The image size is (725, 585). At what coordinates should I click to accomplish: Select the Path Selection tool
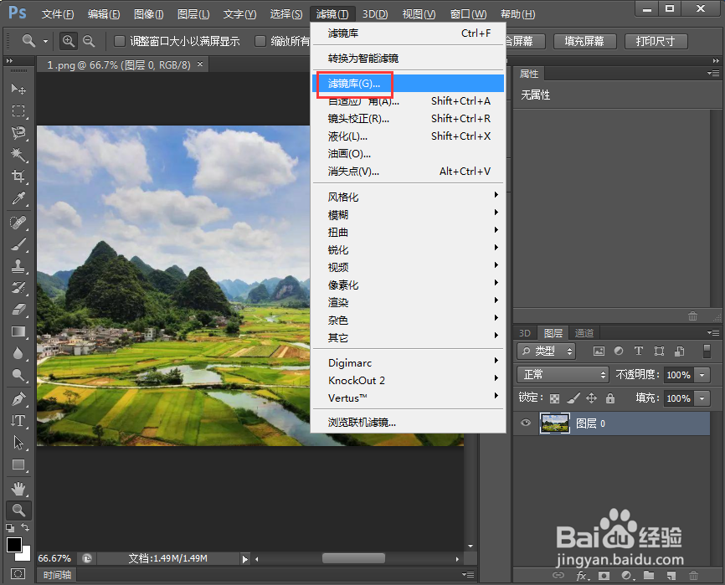coord(18,442)
